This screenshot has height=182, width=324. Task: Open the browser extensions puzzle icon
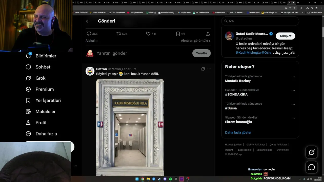click(x=301, y=8)
